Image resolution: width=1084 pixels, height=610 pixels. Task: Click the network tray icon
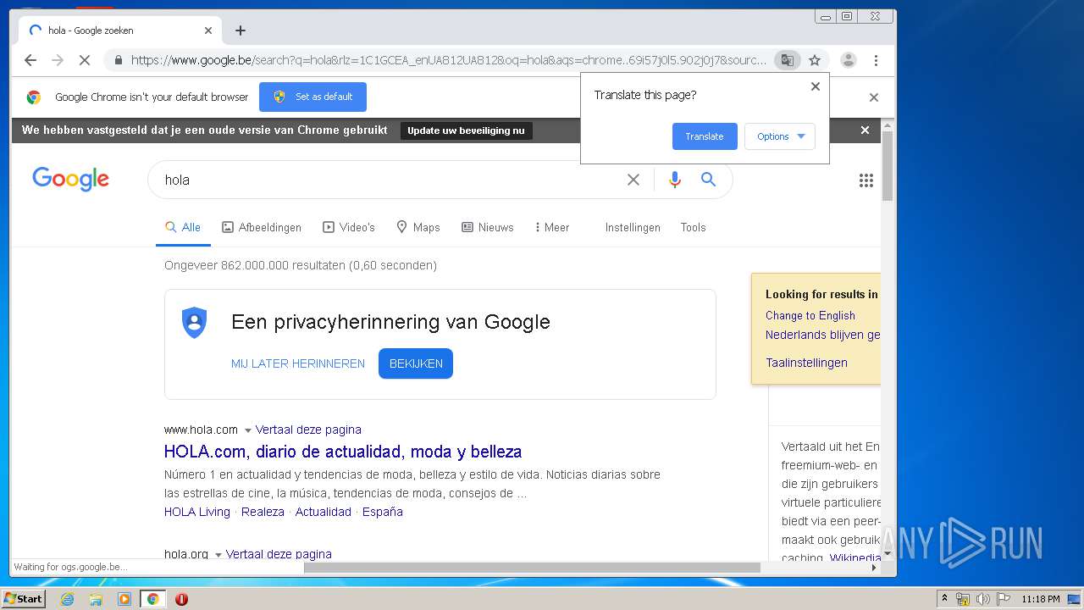963,599
